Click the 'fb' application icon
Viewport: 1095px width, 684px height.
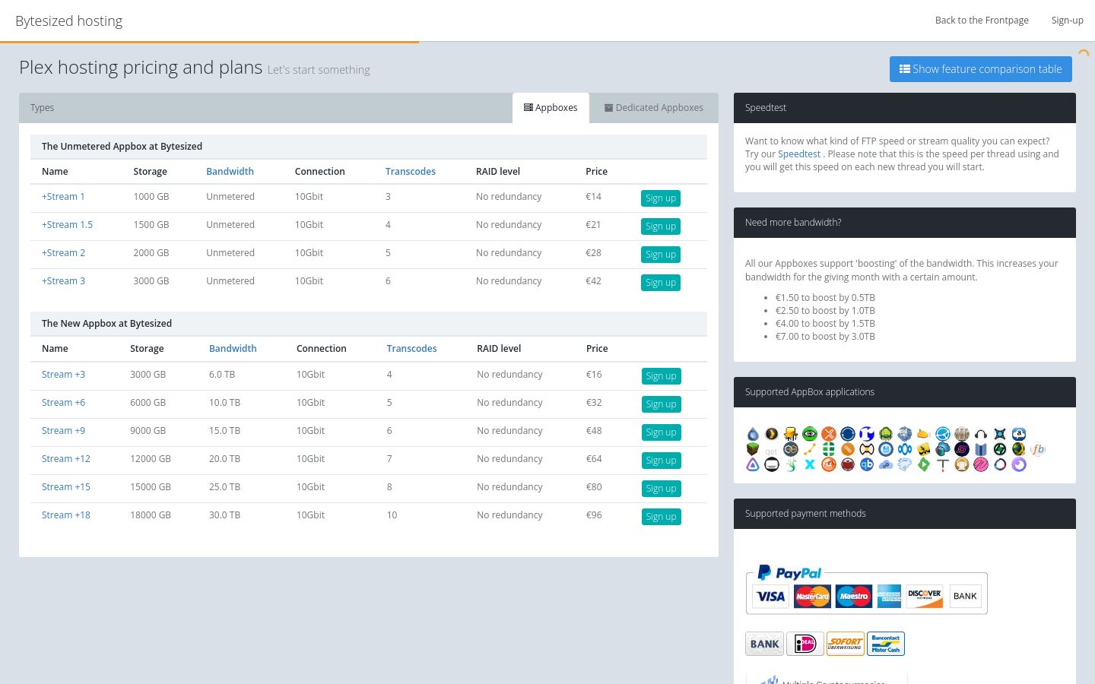(1038, 449)
